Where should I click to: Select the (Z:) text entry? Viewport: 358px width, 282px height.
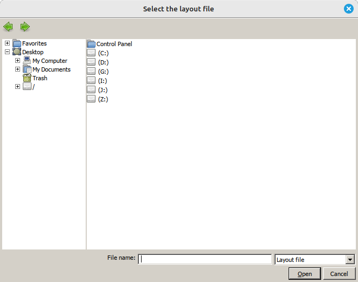coord(103,99)
